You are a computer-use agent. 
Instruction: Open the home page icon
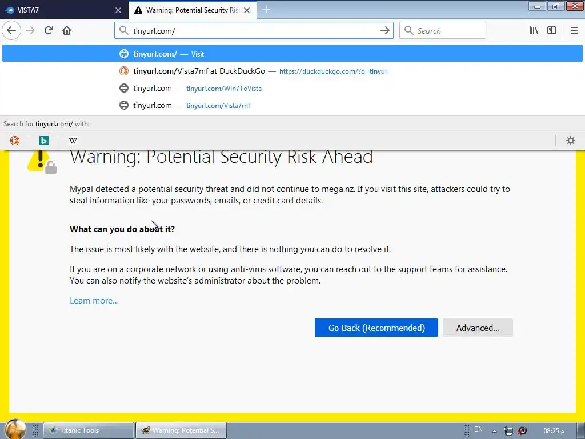tap(67, 30)
